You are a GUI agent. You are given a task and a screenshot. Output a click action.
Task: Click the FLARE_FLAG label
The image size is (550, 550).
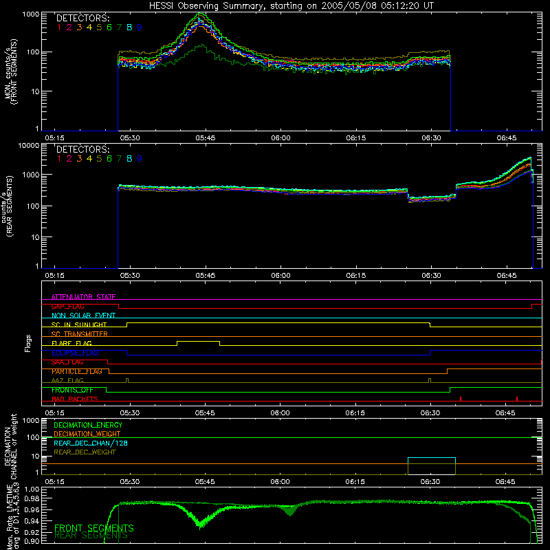71,343
